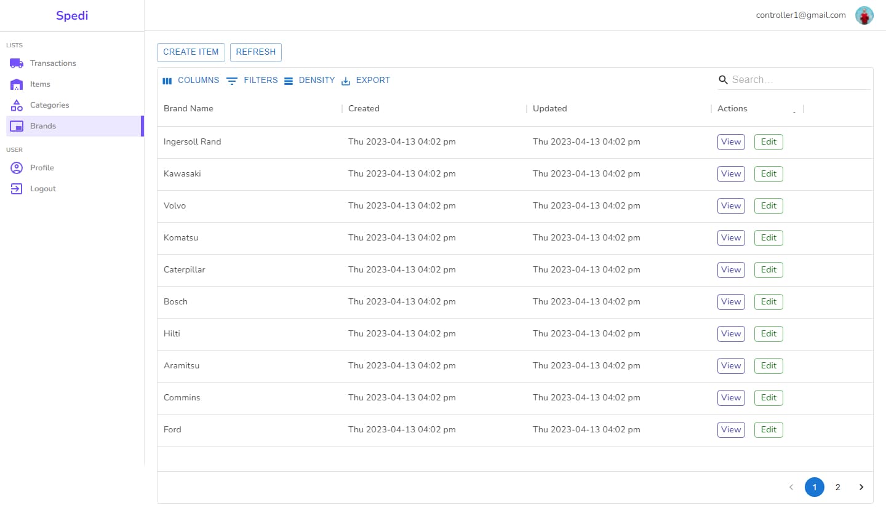View the Commins brand

coord(731,398)
